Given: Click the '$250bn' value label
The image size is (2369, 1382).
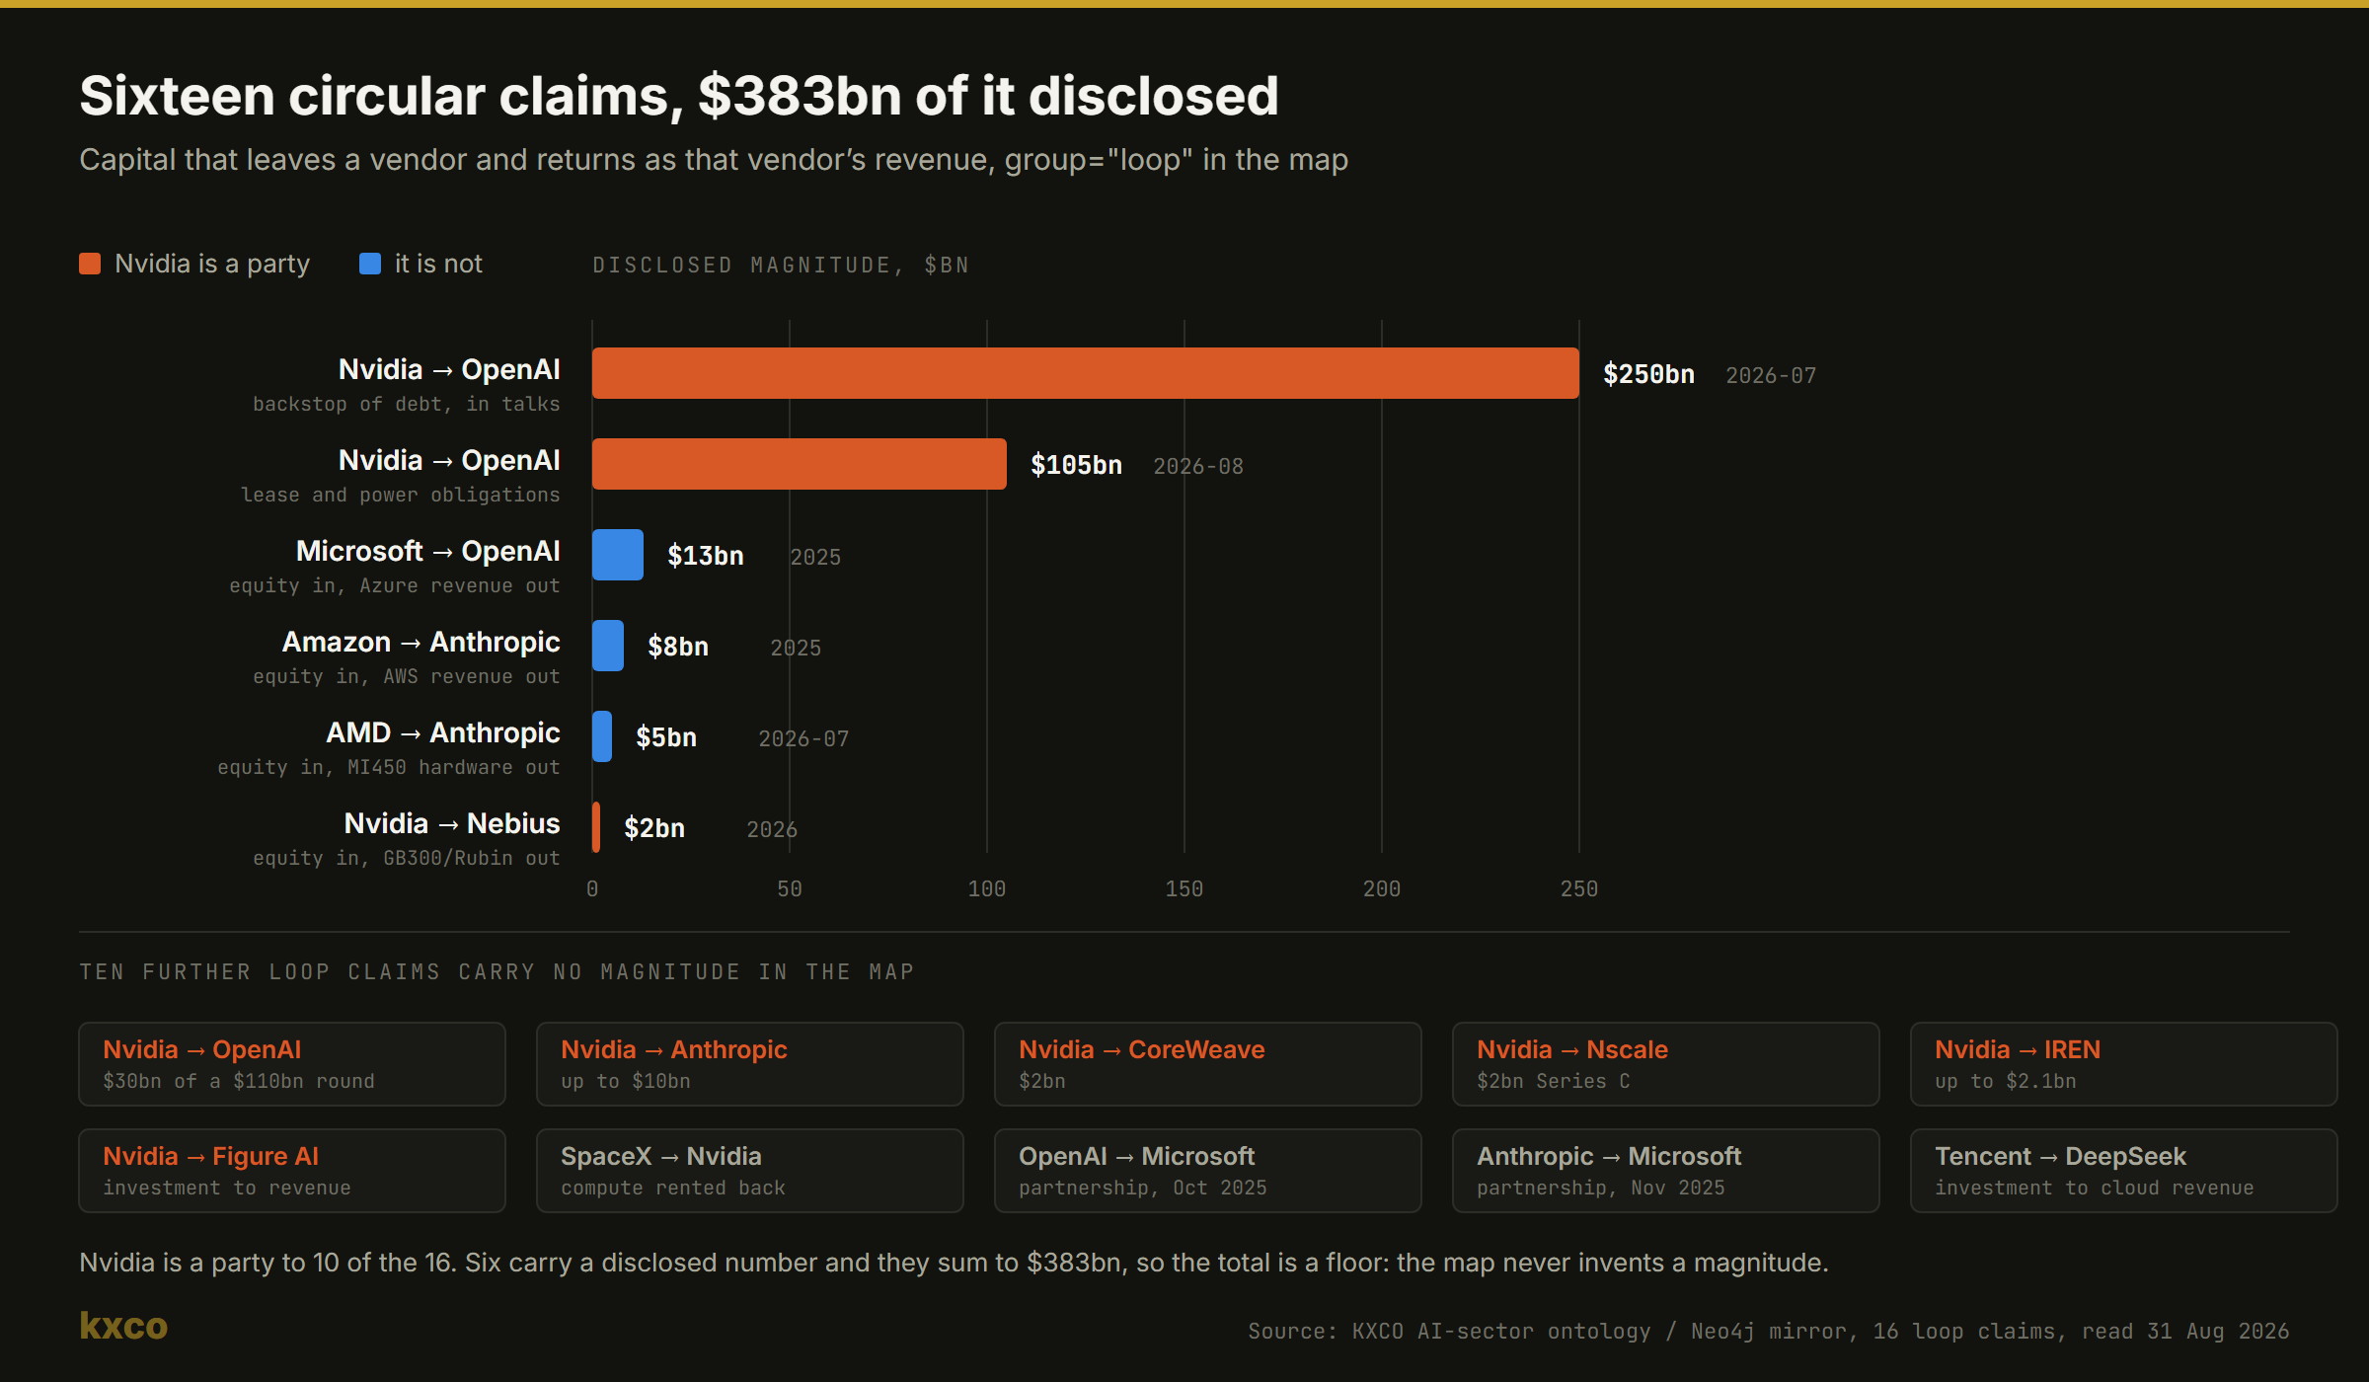Looking at the screenshot, I should click(1648, 374).
